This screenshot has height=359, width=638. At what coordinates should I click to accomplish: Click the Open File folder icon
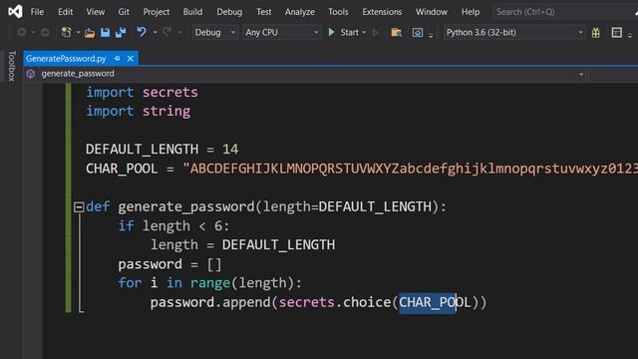[x=90, y=32]
